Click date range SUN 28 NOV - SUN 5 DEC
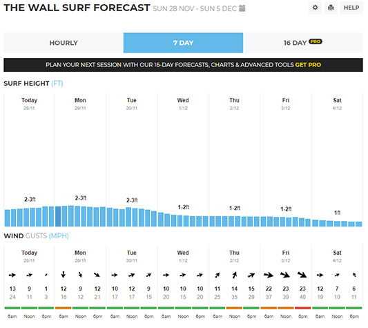Screen dimensions: 368x328 coord(195,9)
